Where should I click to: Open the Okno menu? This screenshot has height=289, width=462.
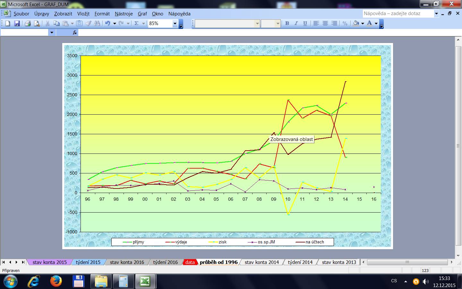click(x=158, y=14)
